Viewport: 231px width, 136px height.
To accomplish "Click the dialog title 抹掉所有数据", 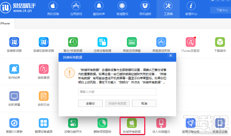I will click(72, 57).
